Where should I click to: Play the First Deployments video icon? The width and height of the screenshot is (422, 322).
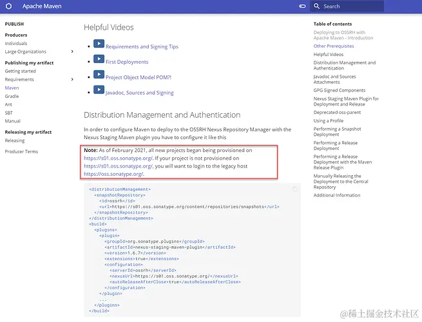tap(99, 59)
